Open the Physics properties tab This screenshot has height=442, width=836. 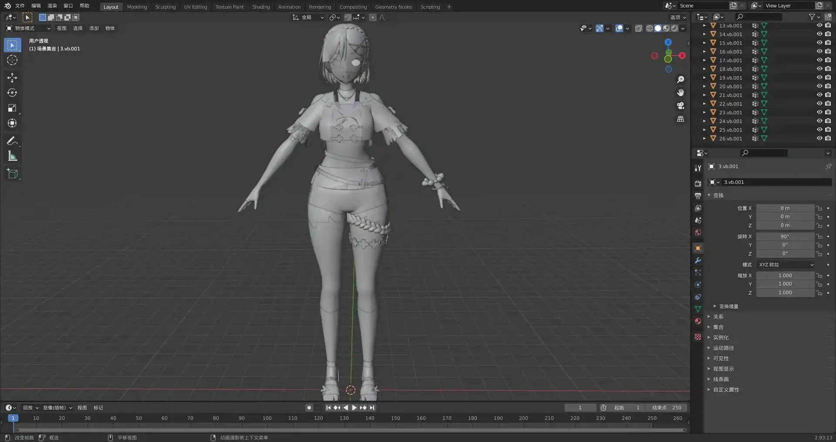tap(698, 285)
